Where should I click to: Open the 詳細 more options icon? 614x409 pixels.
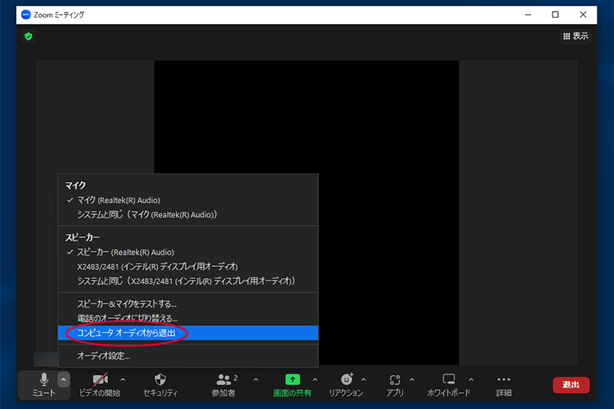point(504,379)
